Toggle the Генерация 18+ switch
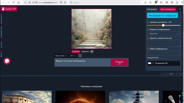 (149, 63)
